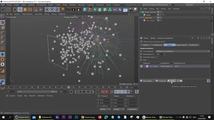The image size is (214, 120).
Task: Add a floor grid environment object
Action: pos(125,10)
